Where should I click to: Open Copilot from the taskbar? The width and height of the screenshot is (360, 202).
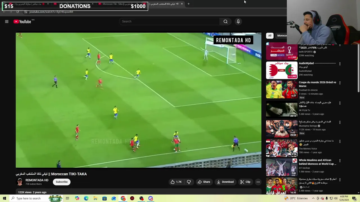click(77, 198)
